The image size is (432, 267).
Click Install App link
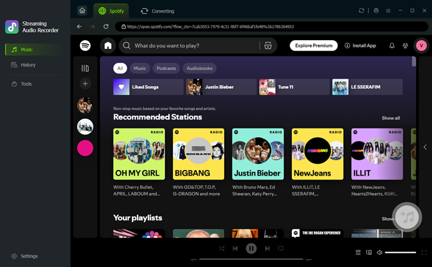tap(360, 45)
